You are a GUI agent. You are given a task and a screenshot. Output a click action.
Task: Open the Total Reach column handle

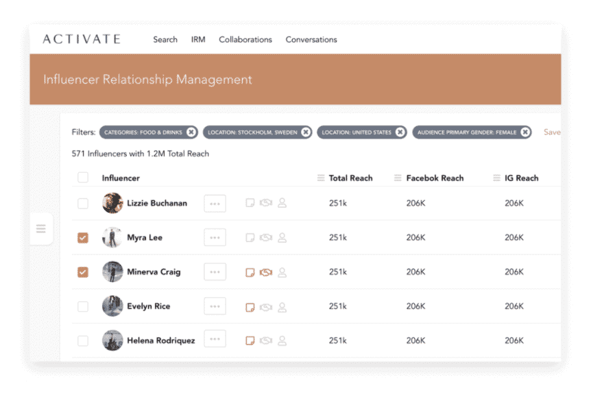[x=321, y=178]
